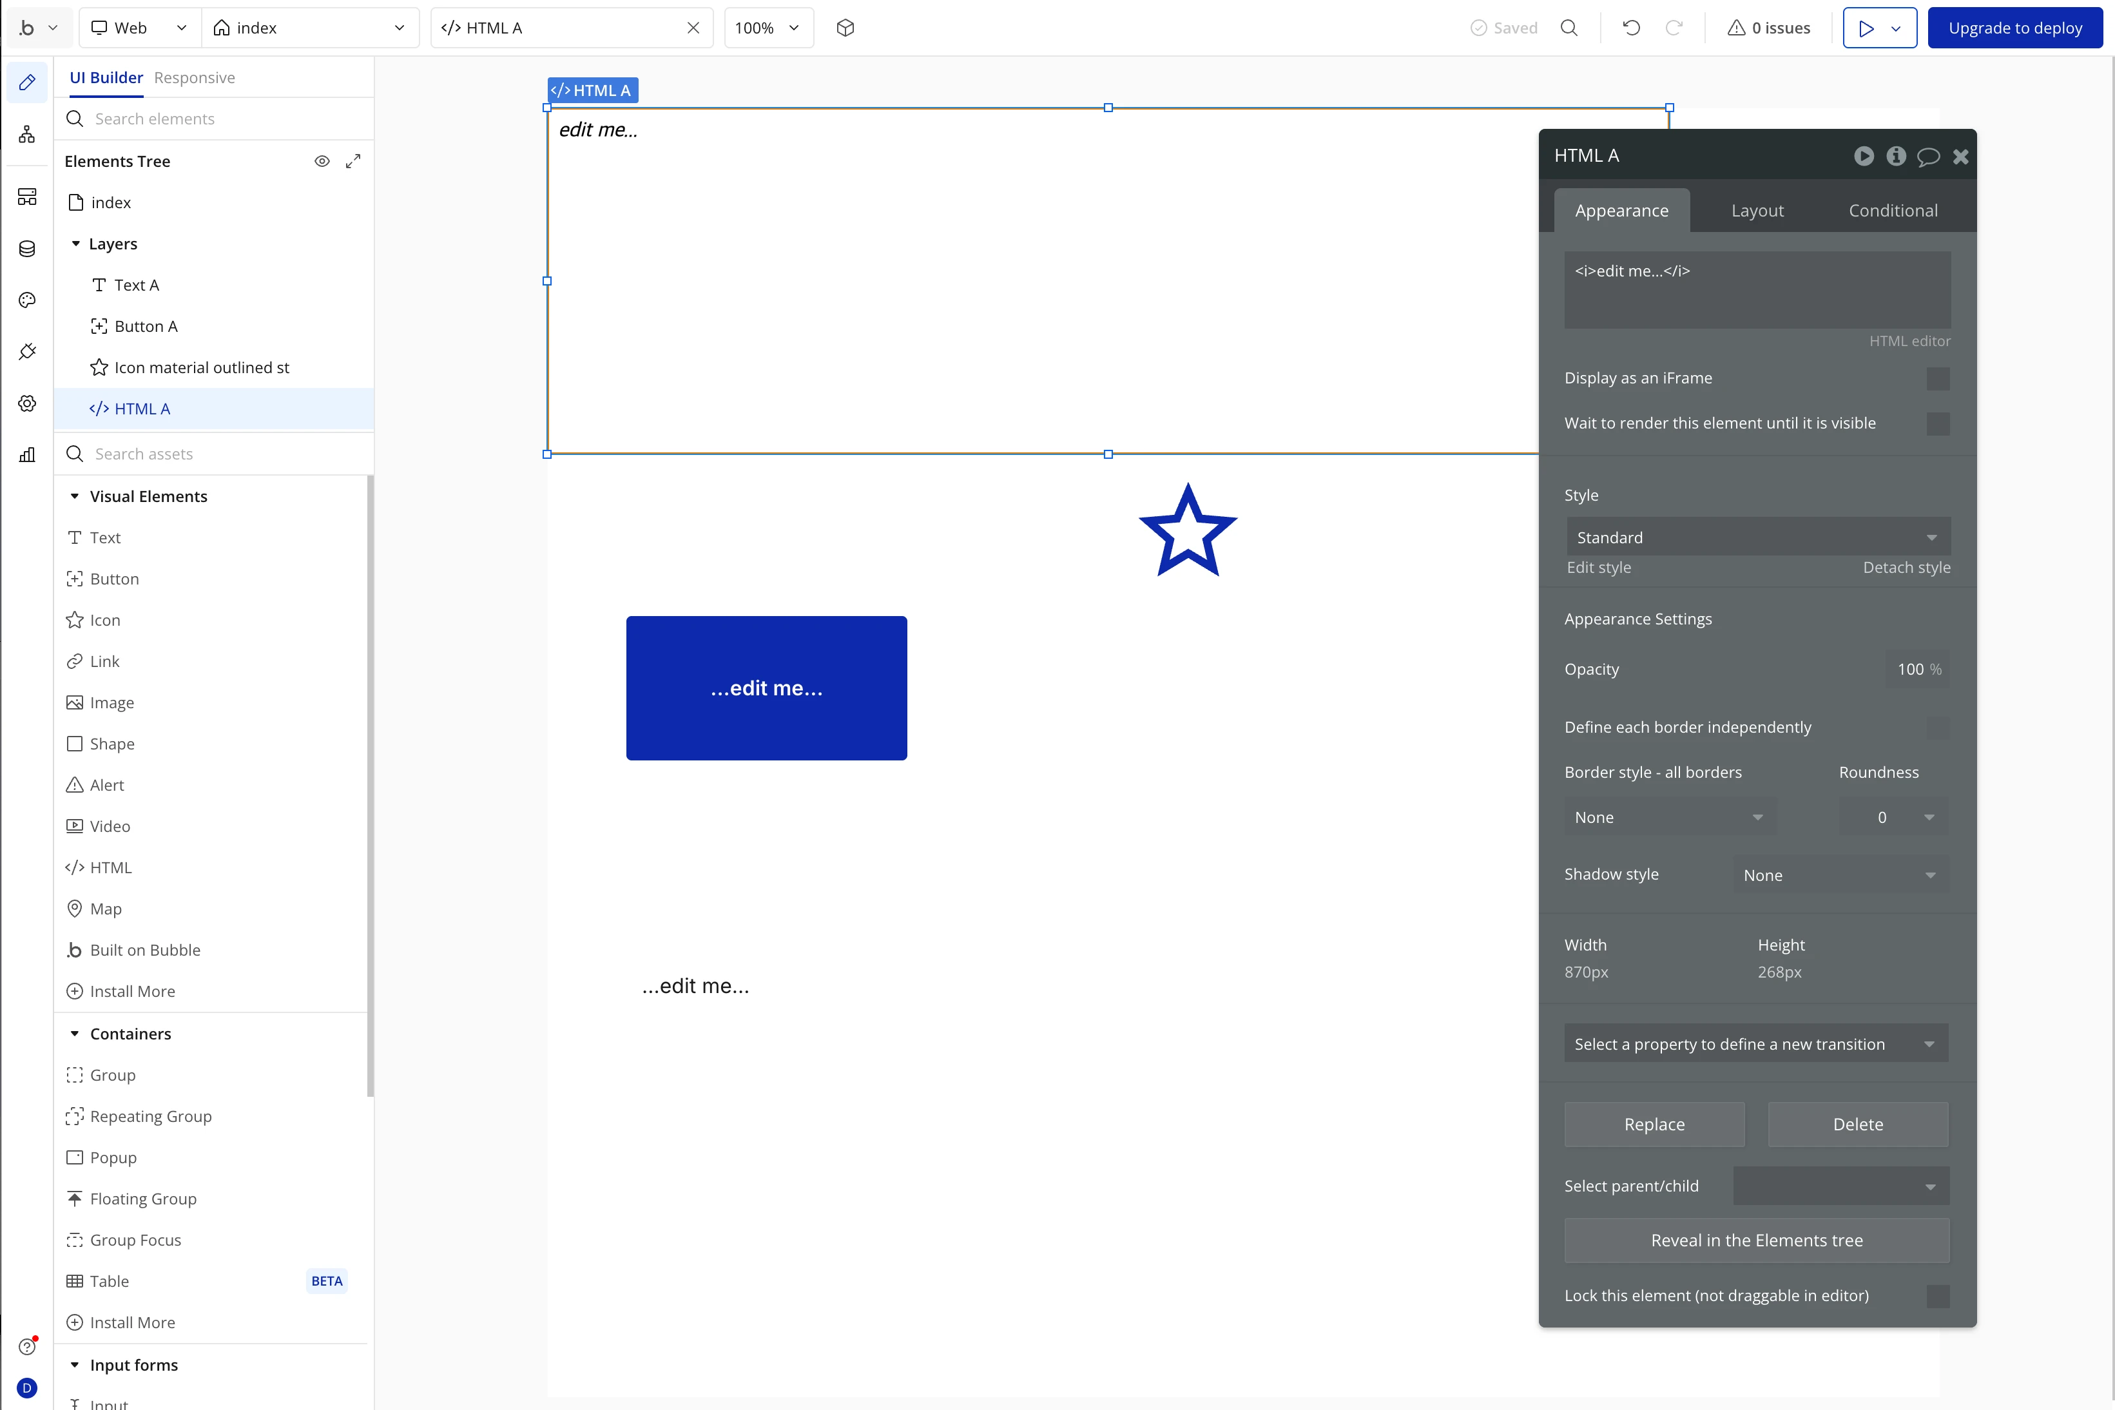The width and height of the screenshot is (2115, 1410).
Task: Undo the last change
Action: (x=1631, y=28)
